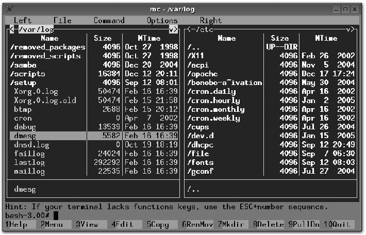Viewport: 366px width, 235px height.
Task: Open the Command menu
Action: pos(109,21)
